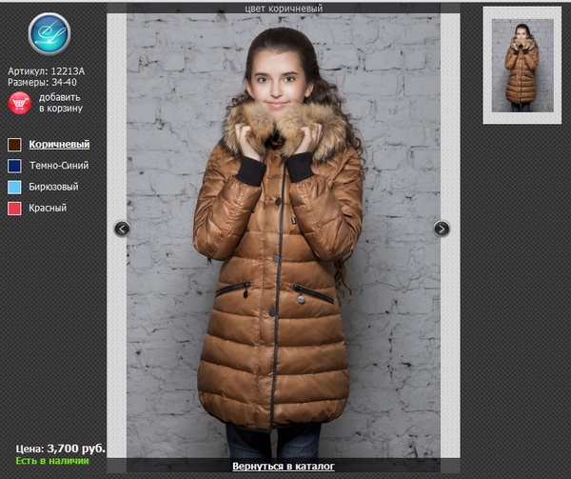This screenshot has width=571, height=479.
Task: Click the red shopping cart icon
Action: 19,103
